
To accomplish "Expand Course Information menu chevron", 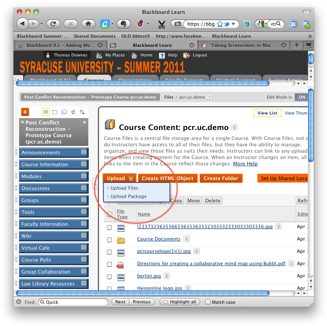I will pyautogui.click(x=84, y=164).
